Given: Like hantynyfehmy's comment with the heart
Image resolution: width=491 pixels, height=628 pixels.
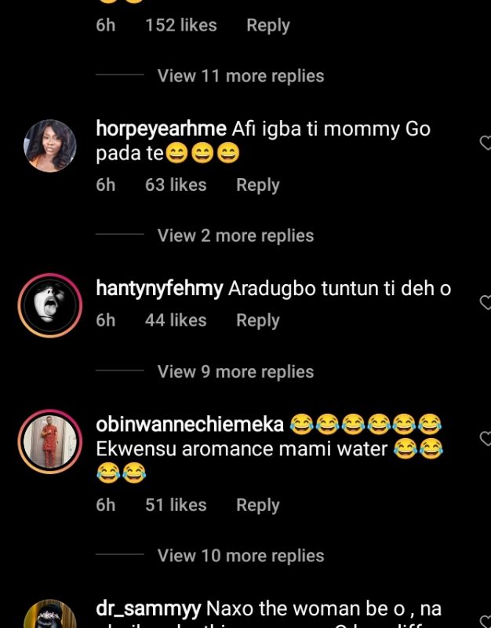Looking at the screenshot, I should (x=486, y=302).
